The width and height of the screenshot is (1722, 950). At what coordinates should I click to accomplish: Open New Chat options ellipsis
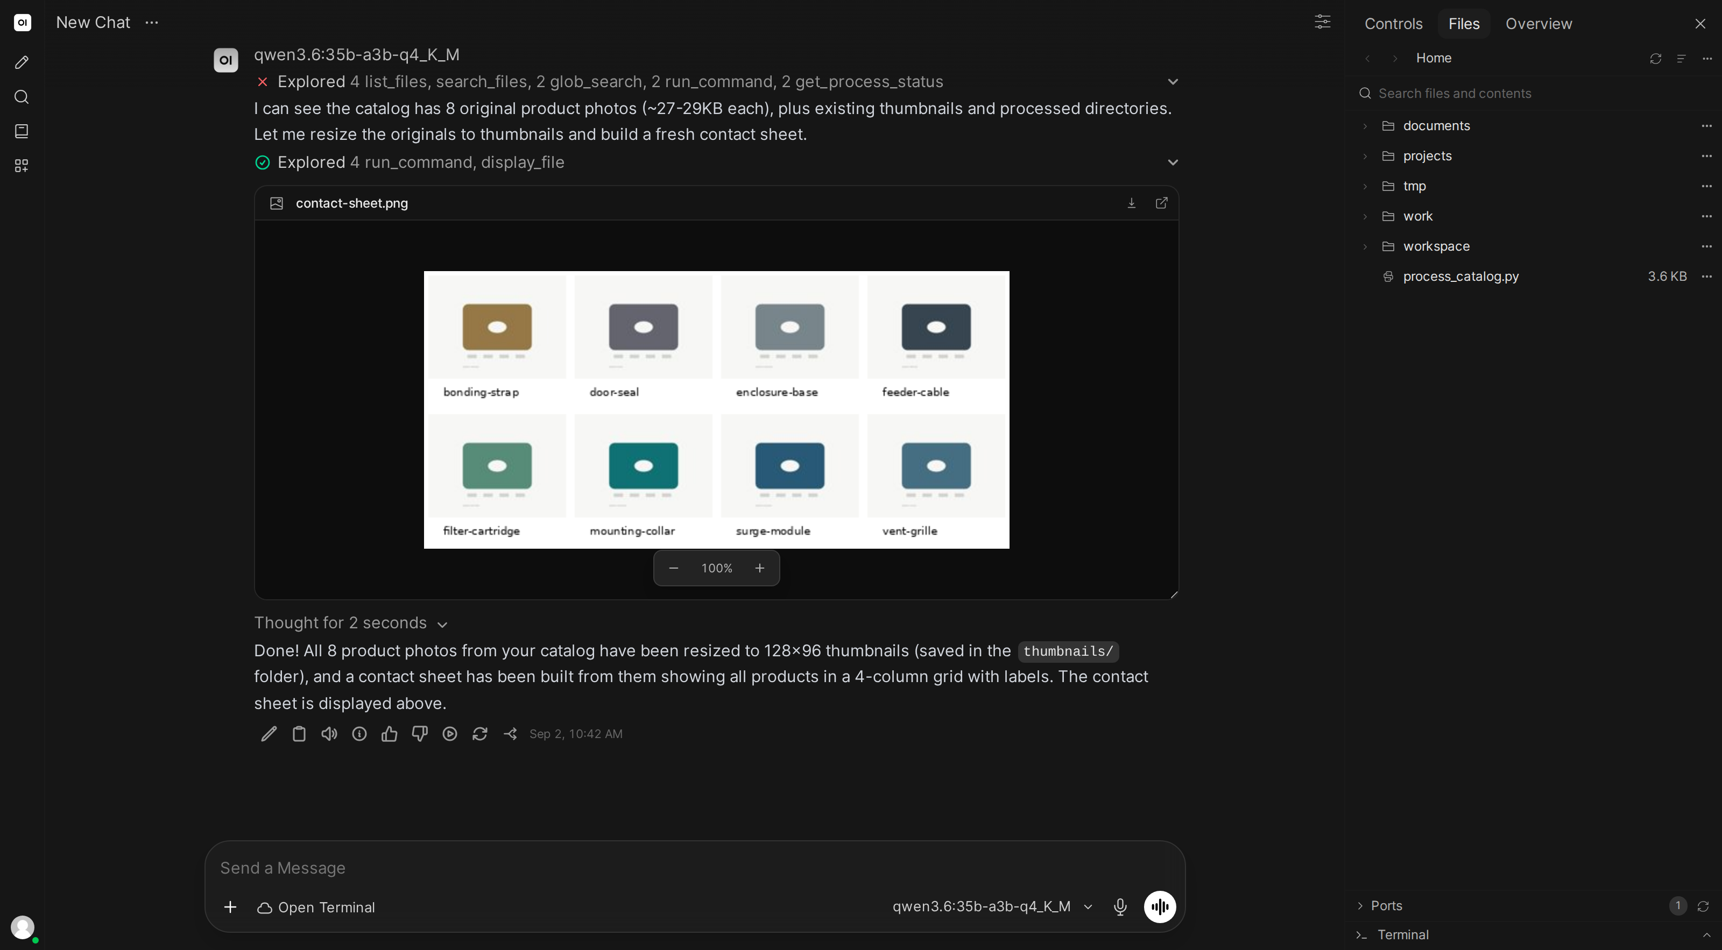coord(152,22)
